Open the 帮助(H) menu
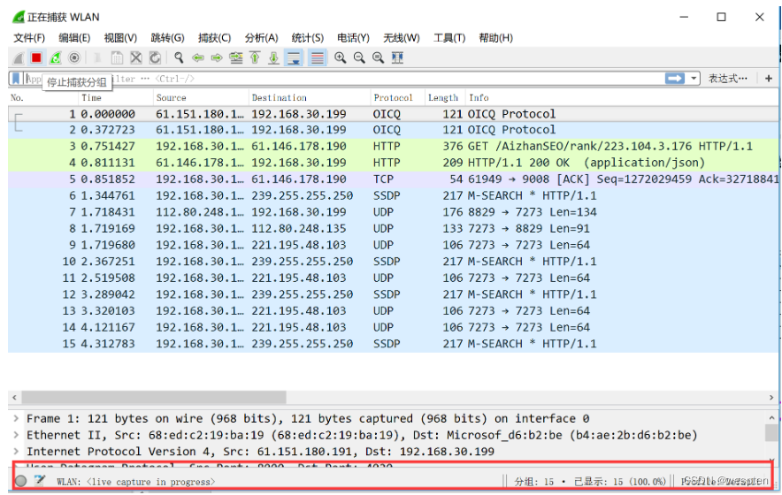Viewport: 782px width, 495px height. point(495,38)
